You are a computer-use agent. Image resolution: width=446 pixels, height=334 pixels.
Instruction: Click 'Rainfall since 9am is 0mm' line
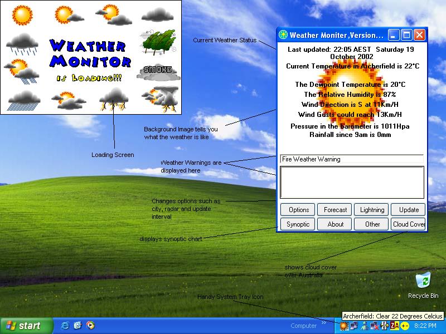350,135
